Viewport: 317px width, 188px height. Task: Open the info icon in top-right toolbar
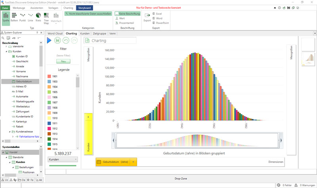279,8
